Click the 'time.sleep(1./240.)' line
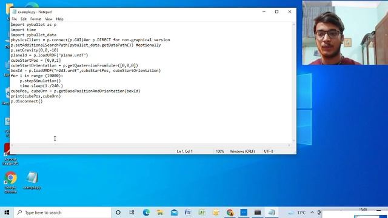The width and height of the screenshot is (388, 218). pos(41,86)
